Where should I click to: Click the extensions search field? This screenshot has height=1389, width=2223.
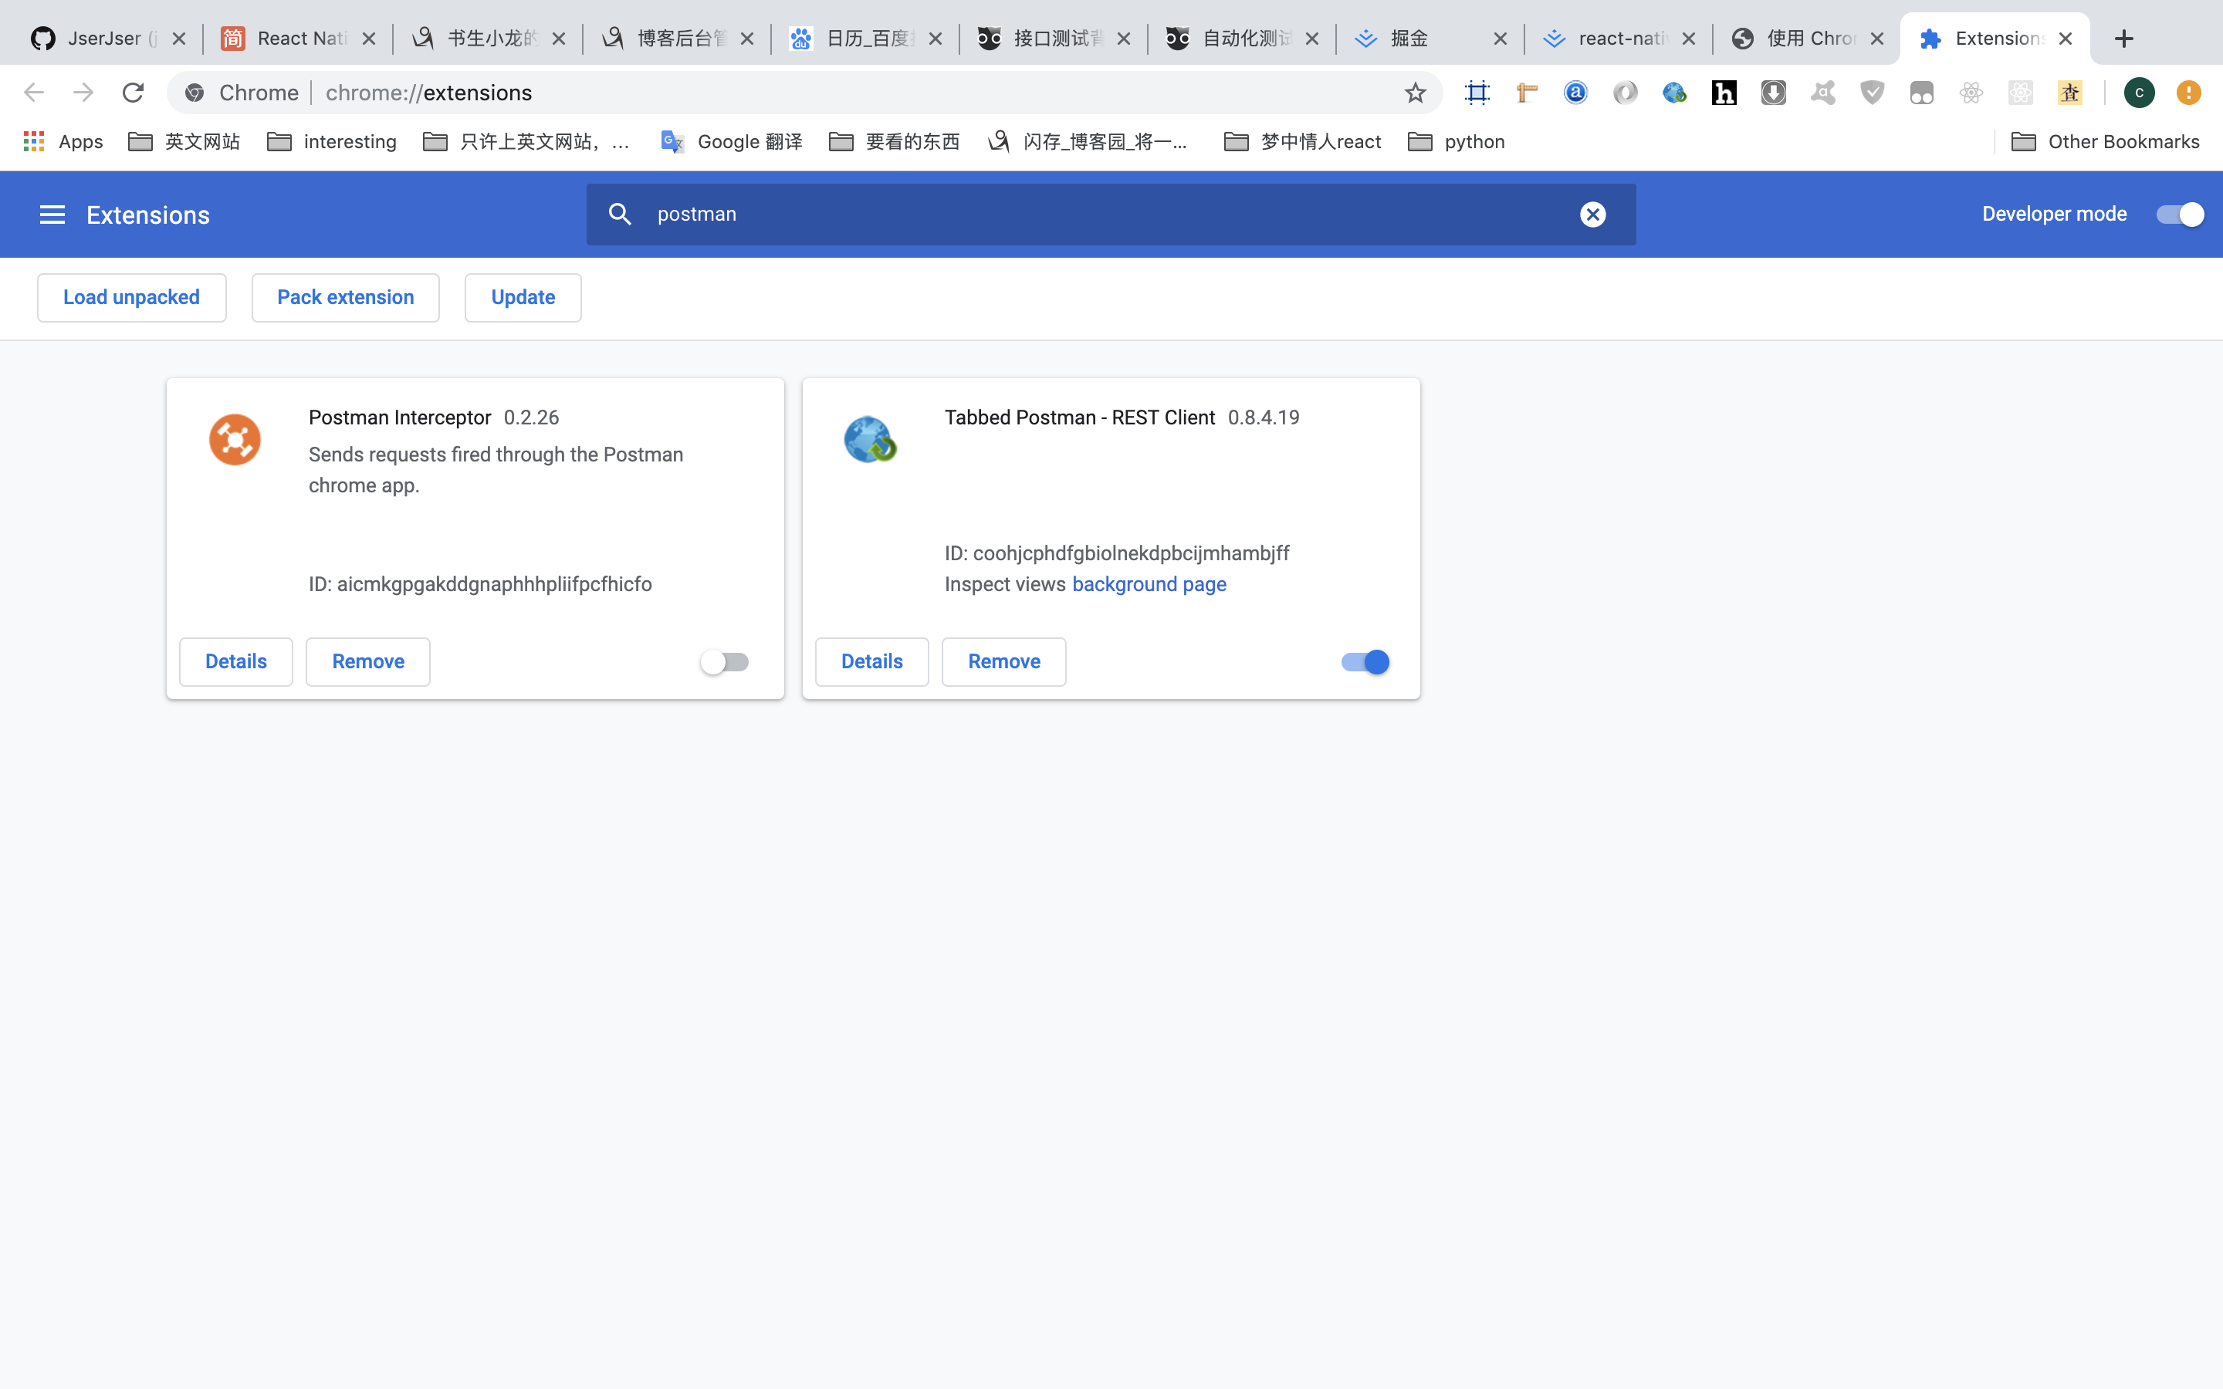tap(1111, 214)
